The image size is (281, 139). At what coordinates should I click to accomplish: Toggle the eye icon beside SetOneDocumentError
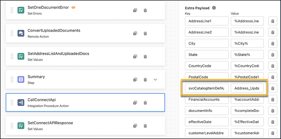(73, 7)
